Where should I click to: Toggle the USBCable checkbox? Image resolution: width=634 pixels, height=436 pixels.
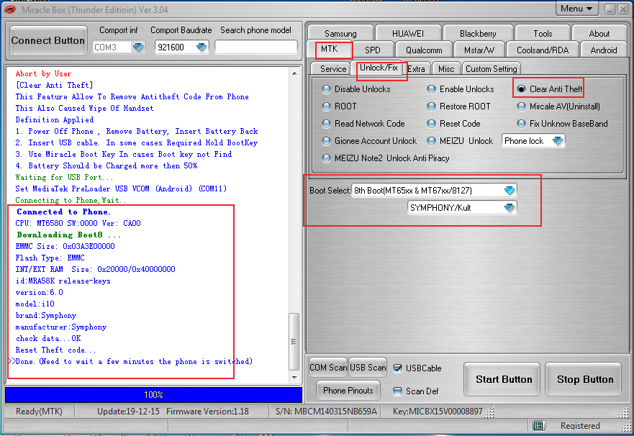(x=397, y=368)
